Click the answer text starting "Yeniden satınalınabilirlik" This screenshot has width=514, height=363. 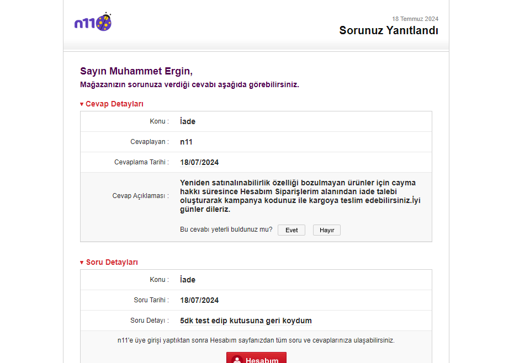click(300, 196)
